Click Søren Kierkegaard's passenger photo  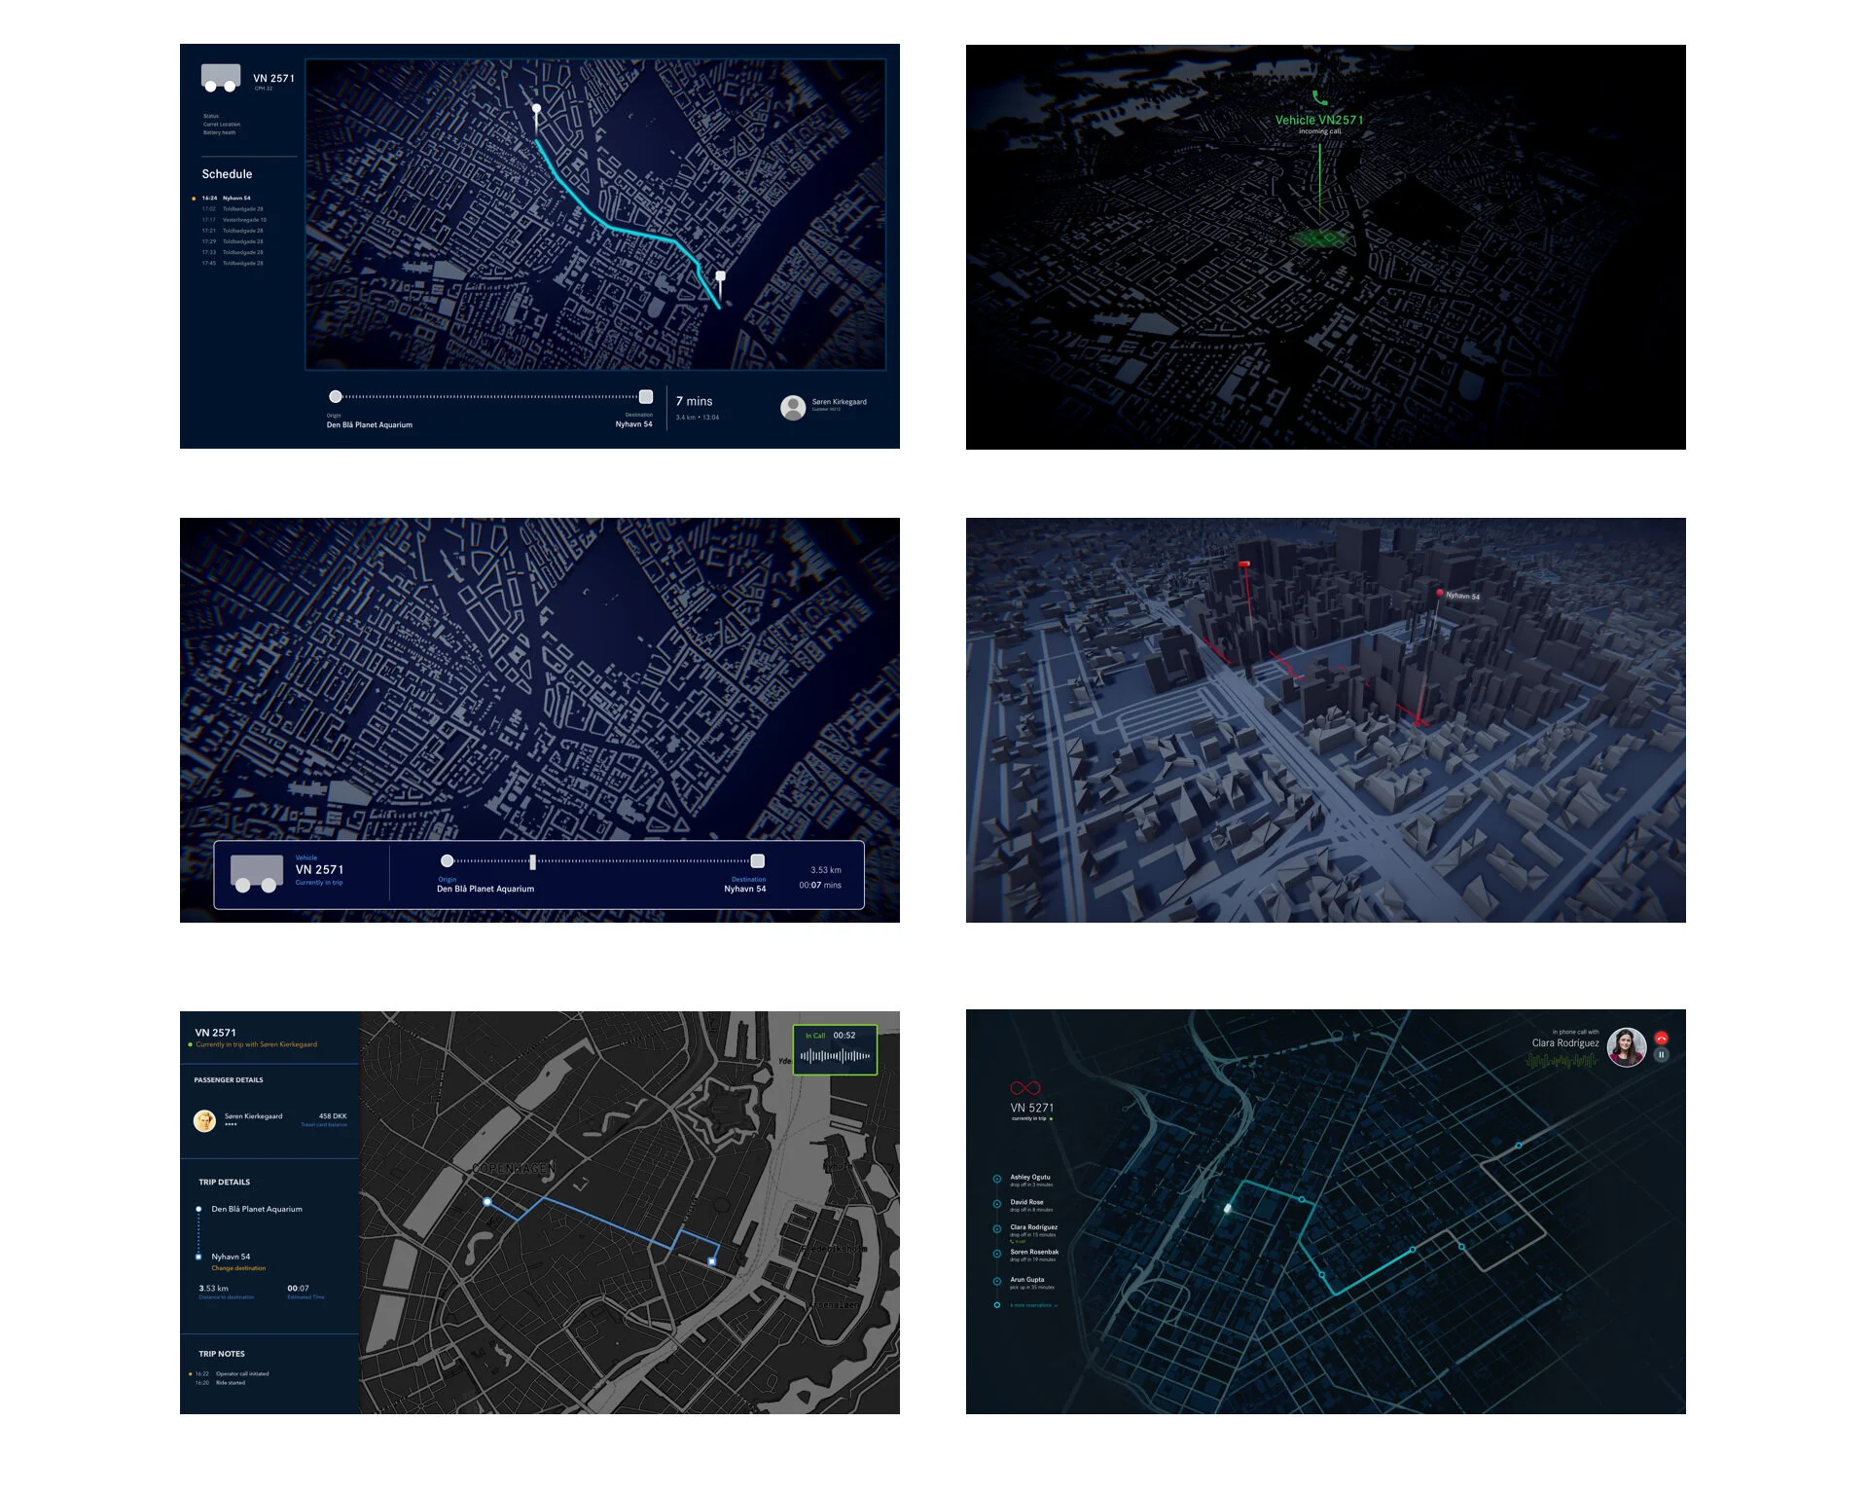[204, 1120]
